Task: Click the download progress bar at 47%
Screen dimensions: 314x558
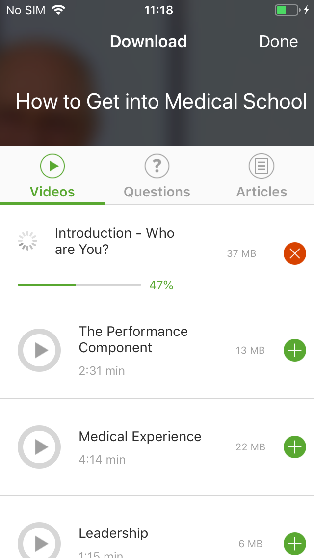Action: point(78,284)
